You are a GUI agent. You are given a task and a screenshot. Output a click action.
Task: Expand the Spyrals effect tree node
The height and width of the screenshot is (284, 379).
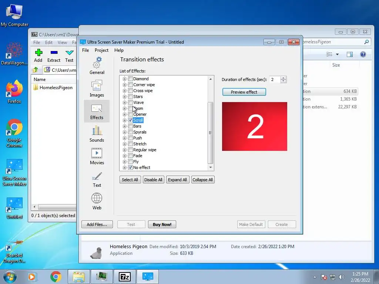pyautogui.click(x=124, y=132)
